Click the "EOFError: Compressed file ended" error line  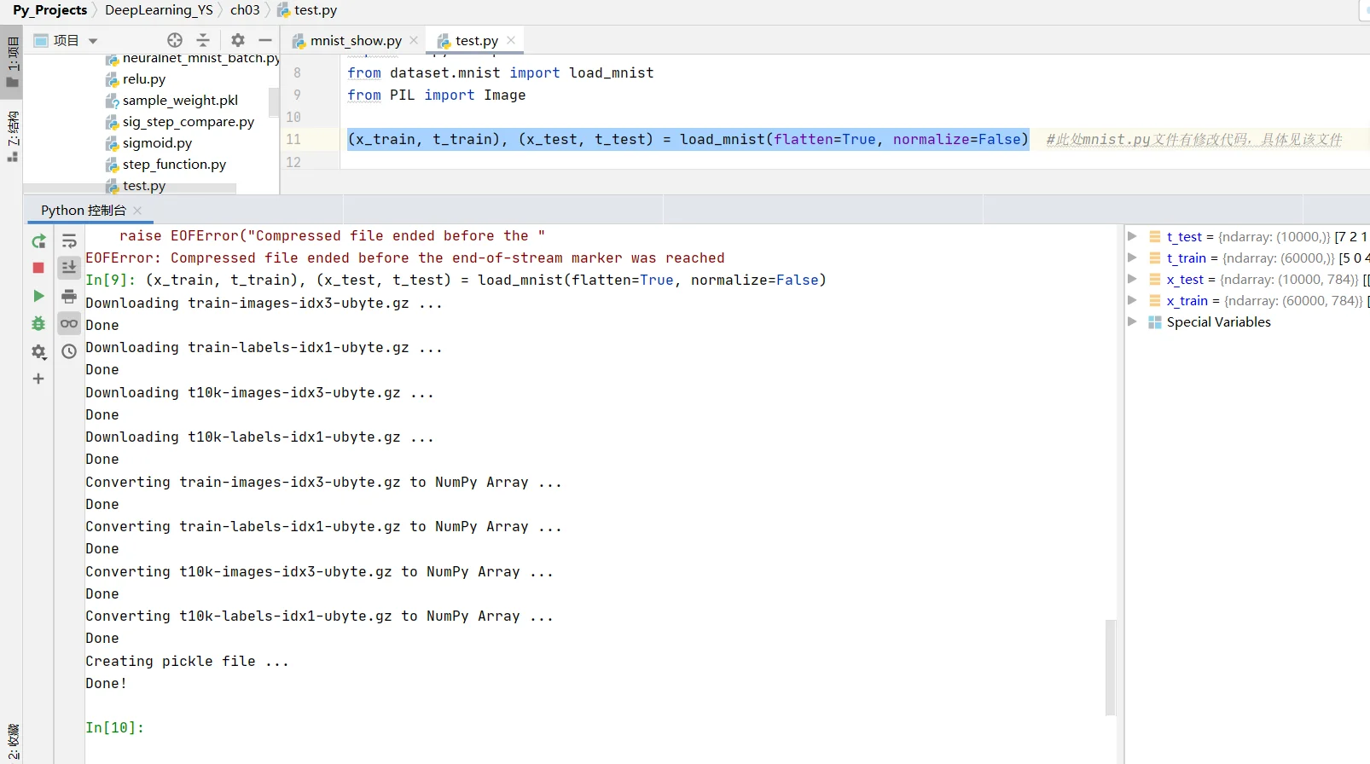click(x=405, y=258)
